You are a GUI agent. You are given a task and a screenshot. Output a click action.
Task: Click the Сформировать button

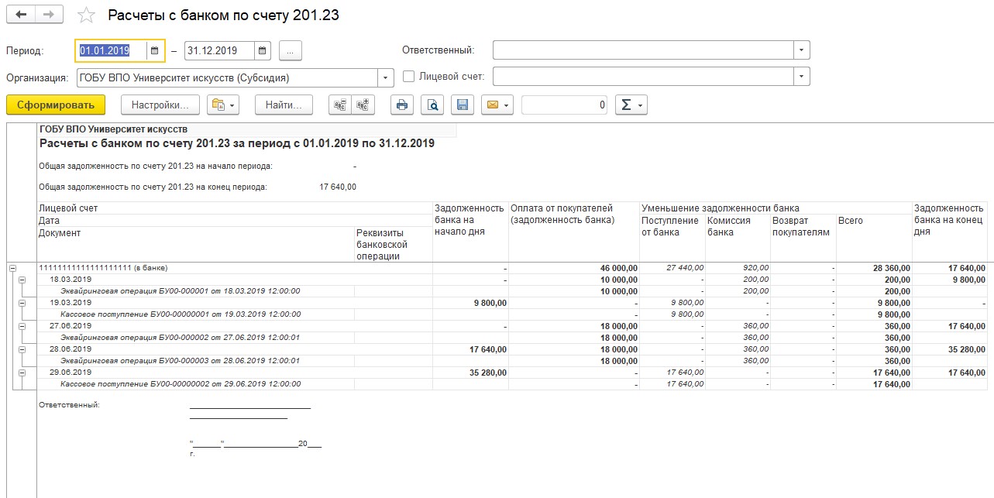[56, 105]
